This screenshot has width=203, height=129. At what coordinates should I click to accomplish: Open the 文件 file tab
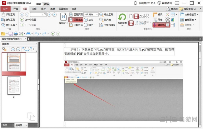tap(5, 9)
